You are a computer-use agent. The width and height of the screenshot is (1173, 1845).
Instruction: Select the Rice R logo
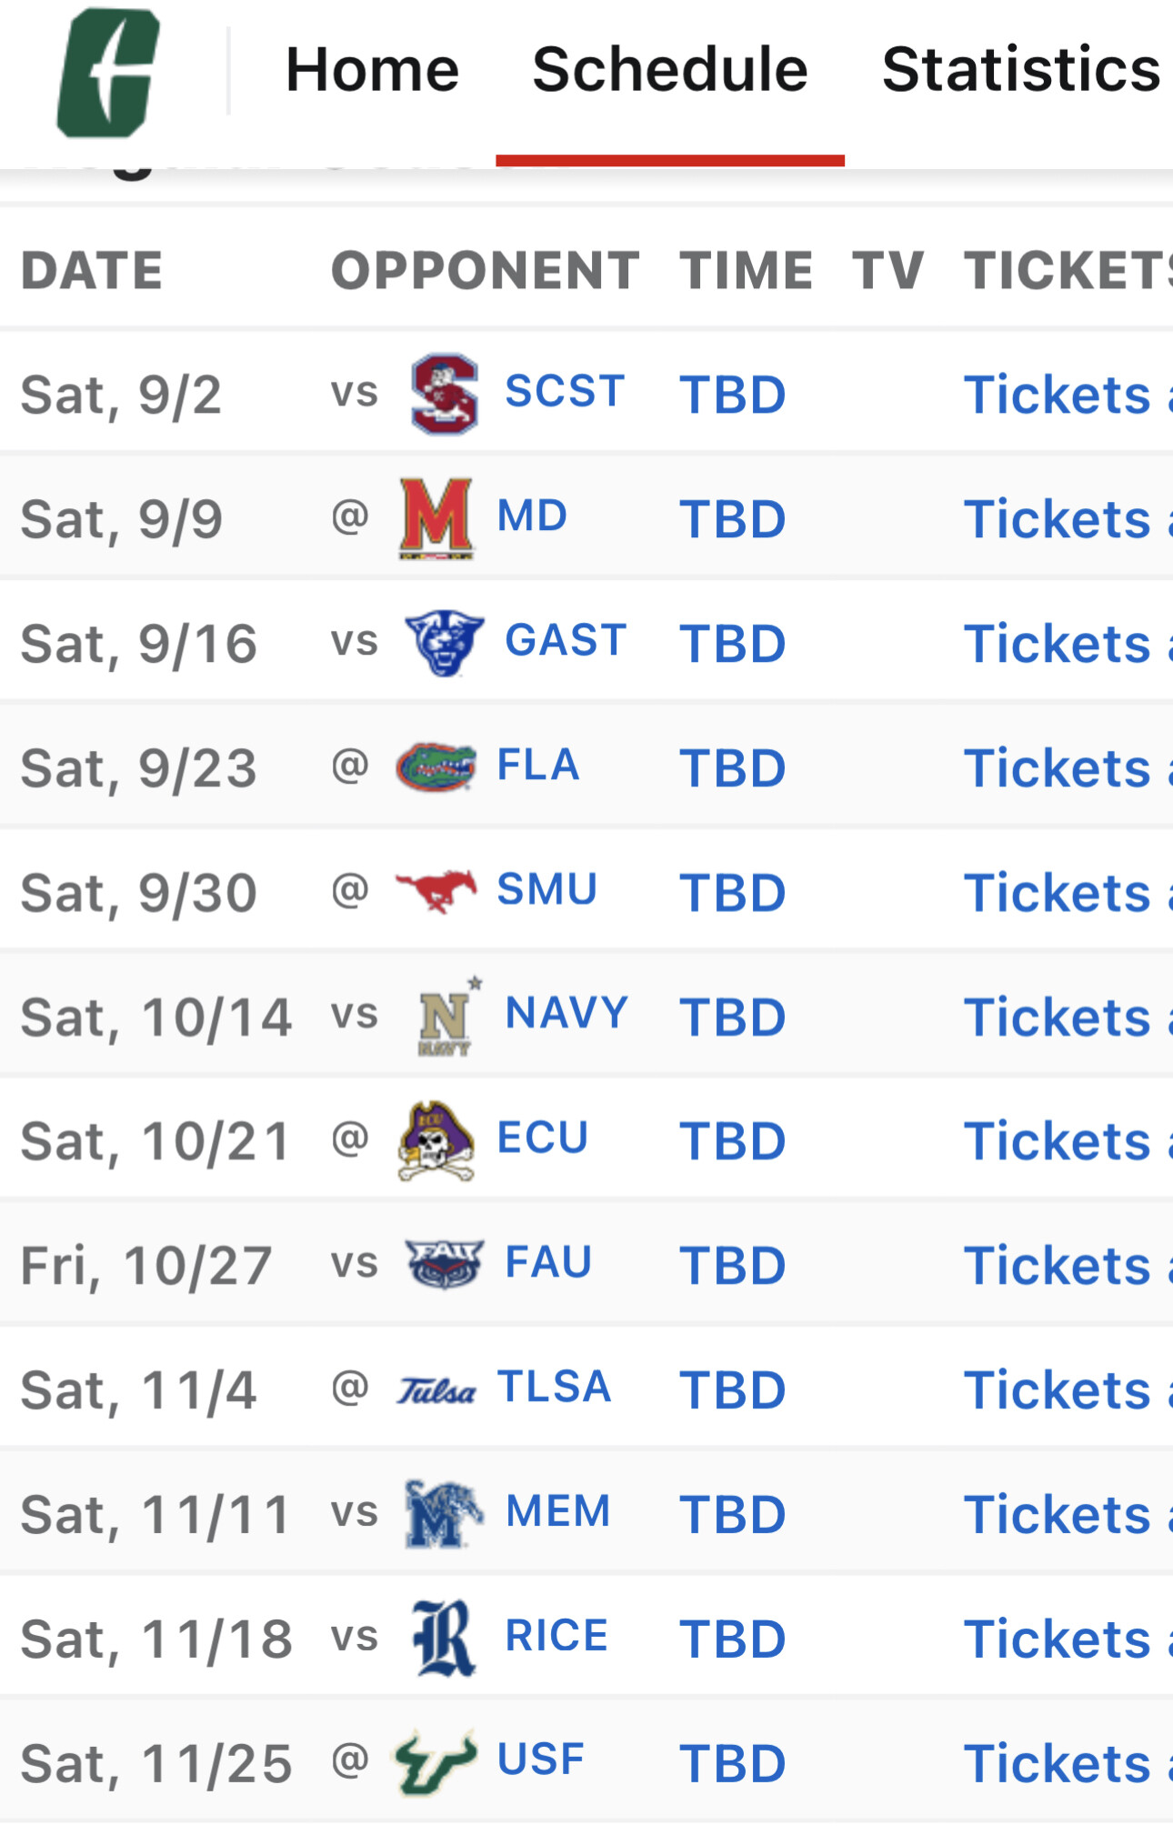[444, 1638]
